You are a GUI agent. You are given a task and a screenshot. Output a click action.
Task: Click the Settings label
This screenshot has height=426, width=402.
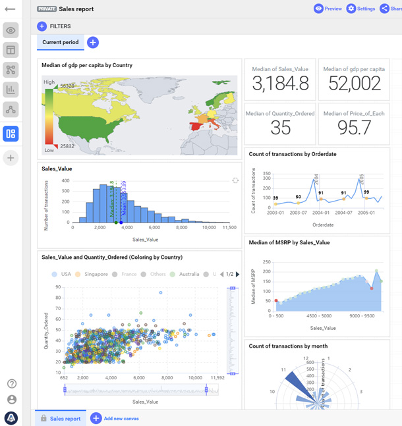366,9
